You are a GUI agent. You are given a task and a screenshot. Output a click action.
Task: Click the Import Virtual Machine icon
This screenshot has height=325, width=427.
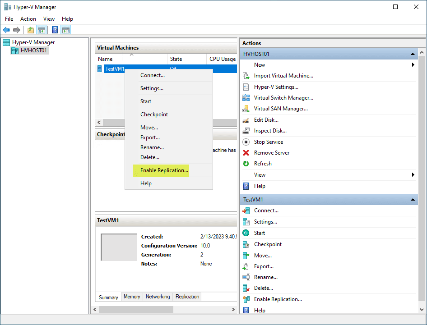tap(246, 76)
